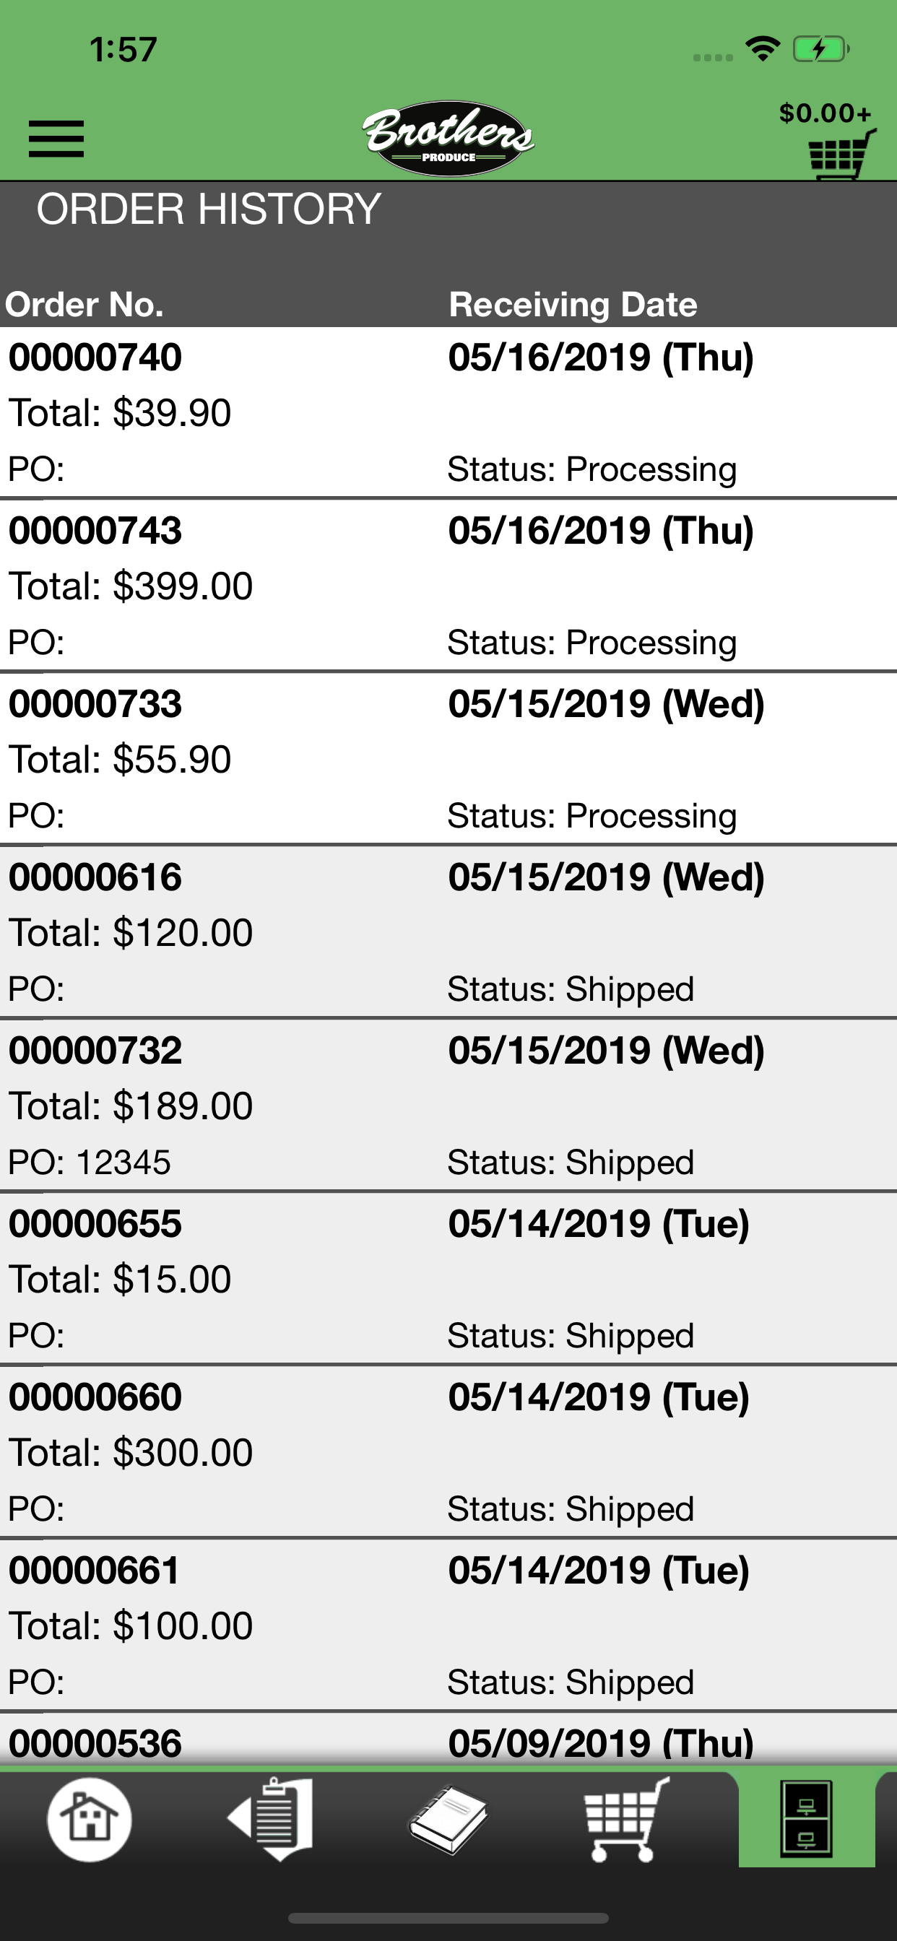Go to Home in bottom bar
The image size is (897, 1941).
pyautogui.click(x=90, y=1819)
